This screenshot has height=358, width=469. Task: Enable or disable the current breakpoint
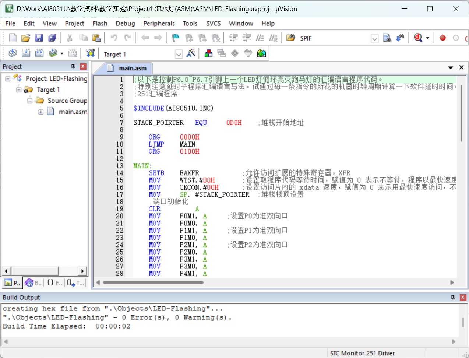pyautogui.click(x=456, y=38)
